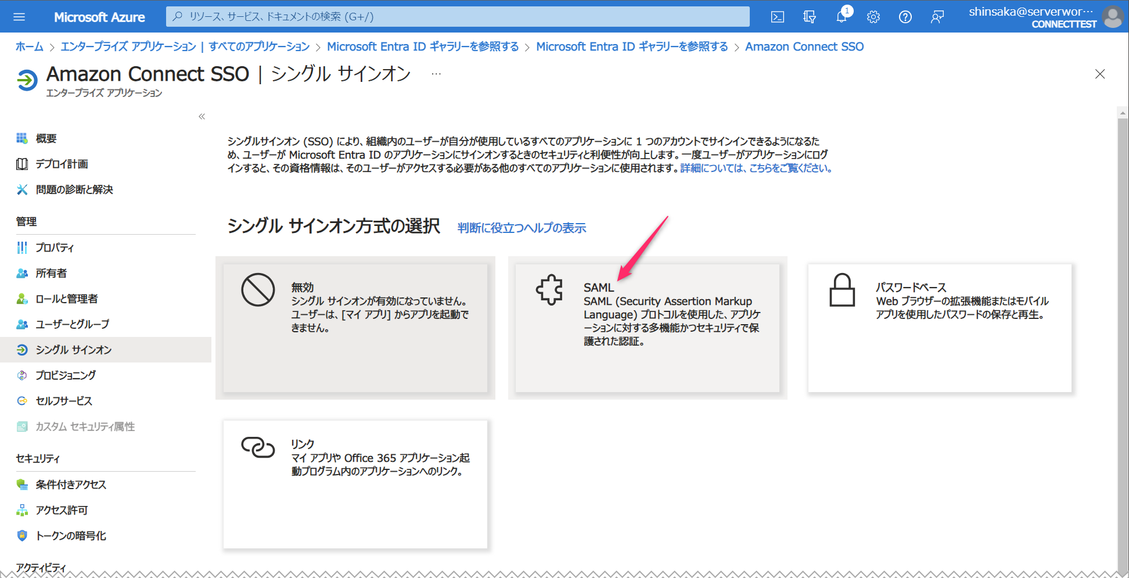1129x578 pixels.
Task: Choose the 無効 sign-on method card
Action: point(355,328)
